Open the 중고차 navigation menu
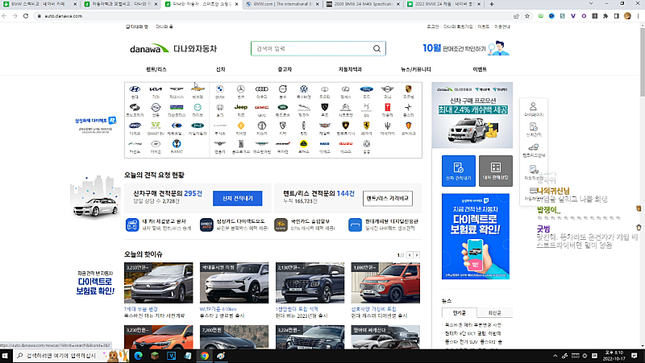This screenshot has width=645, height=363. point(285,69)
